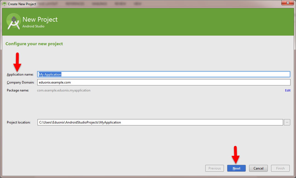Viewport: 296px width, 178px height.
Task: Click the New Project header title
Action: tap(40, 19)
